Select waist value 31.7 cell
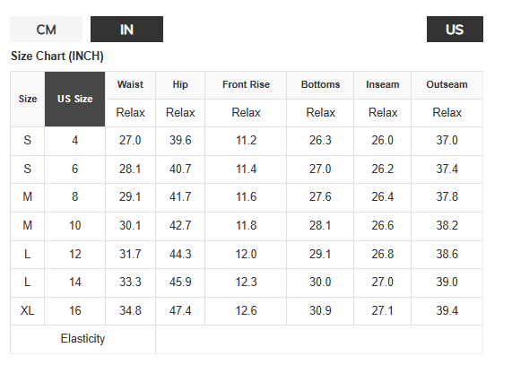Screen dimensions: 512x365 click(x=130, y=254)
